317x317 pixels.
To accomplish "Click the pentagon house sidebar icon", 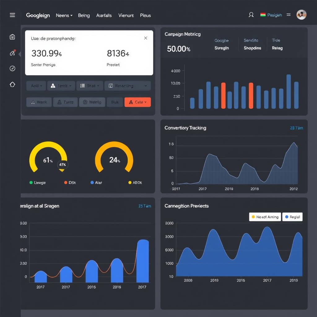I will click(x=12, y=85).
